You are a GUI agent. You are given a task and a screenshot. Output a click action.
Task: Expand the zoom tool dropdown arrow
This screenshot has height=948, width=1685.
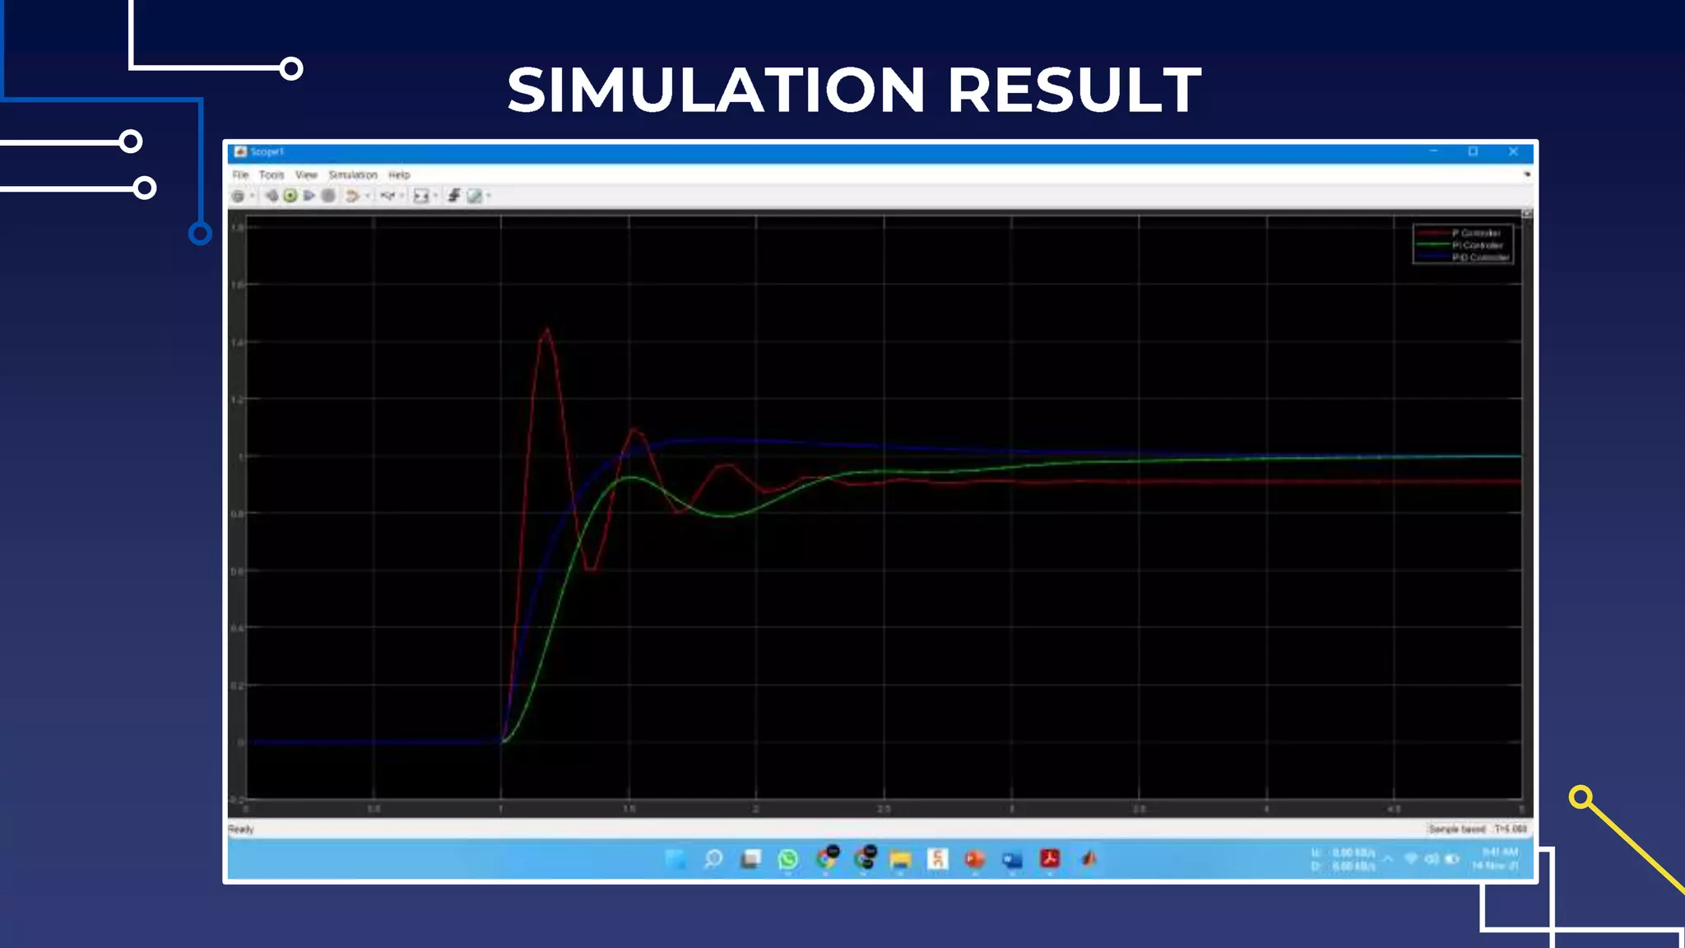pos(402,196)
